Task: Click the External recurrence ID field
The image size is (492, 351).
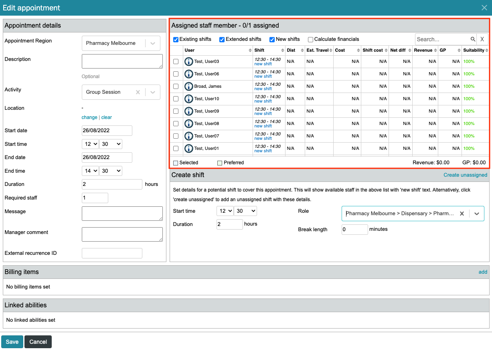Action: pos(112,253)
